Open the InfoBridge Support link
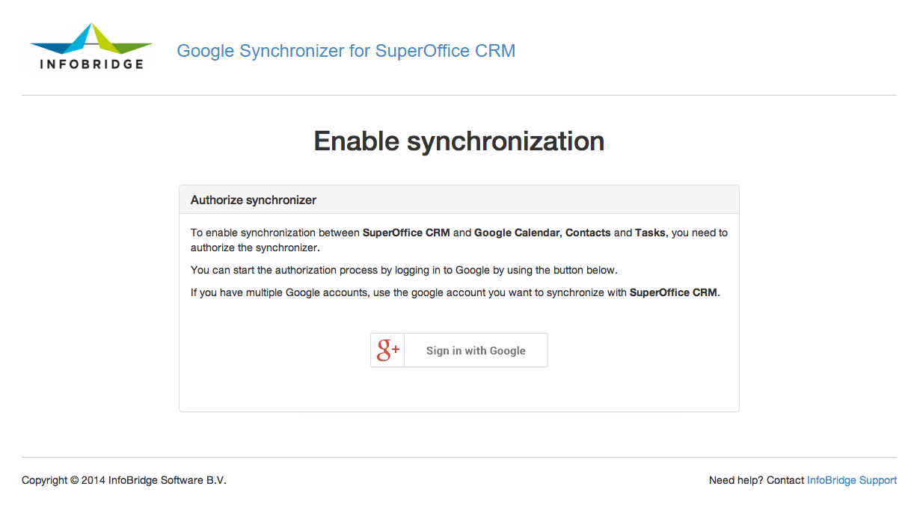Image resolution: width=911 pixels, height=522 pixels. pyautogui.click(x=852, y=480)
